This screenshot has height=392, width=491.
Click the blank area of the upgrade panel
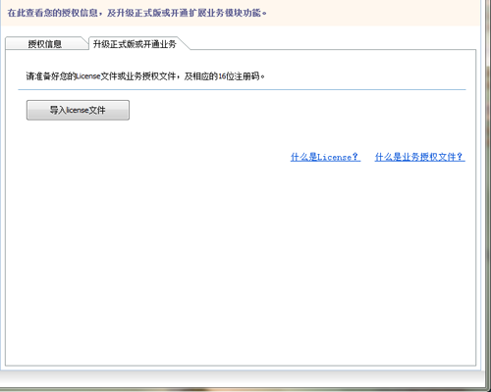(x=241, y=262)
